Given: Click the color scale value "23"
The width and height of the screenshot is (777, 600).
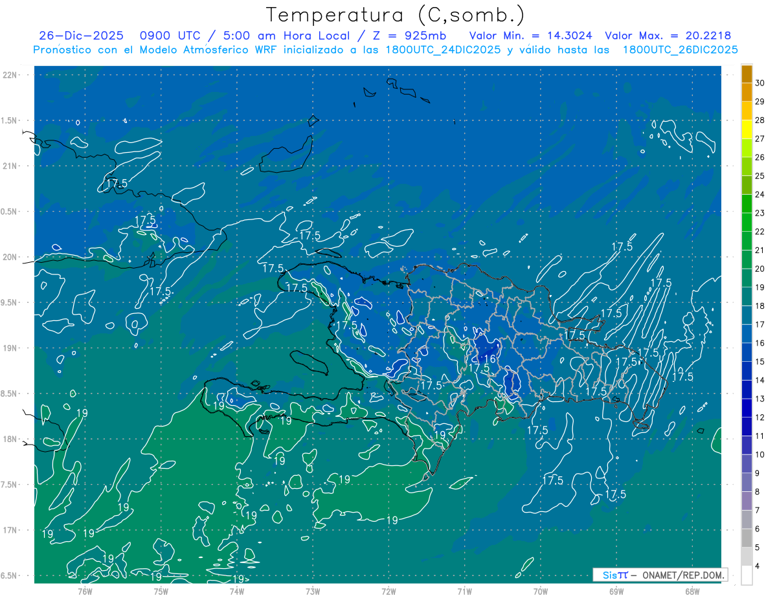Looking at the screenshot, I should (x=760, y=213).
